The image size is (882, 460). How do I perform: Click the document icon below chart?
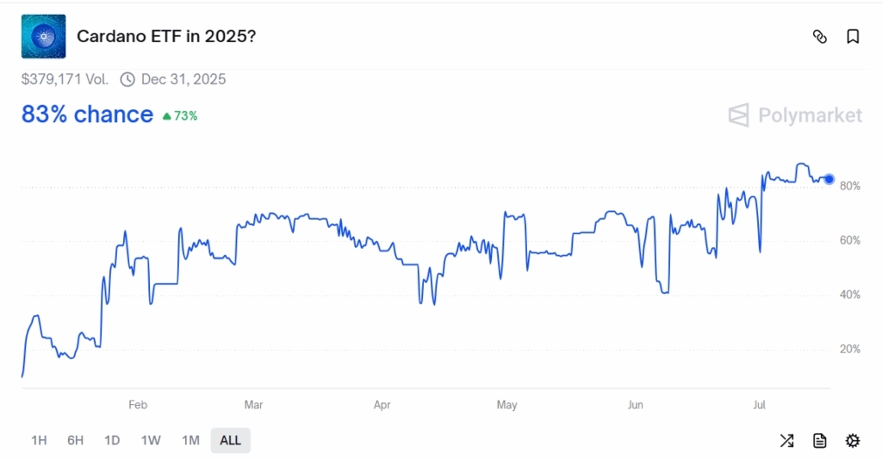pyautogui.click(x=820, y=441)
